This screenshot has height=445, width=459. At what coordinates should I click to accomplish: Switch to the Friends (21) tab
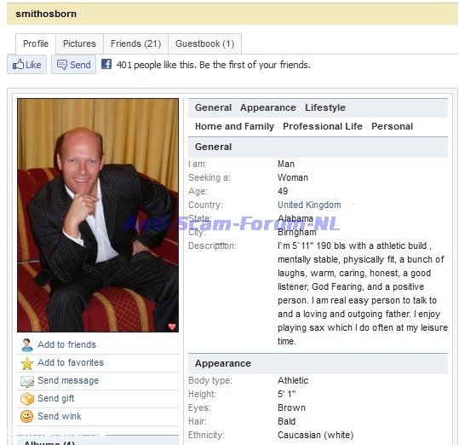coord(136,43)
